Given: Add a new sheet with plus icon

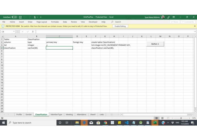Looking at the screenshot, I should pyautogui.click(x=112, y=114).
